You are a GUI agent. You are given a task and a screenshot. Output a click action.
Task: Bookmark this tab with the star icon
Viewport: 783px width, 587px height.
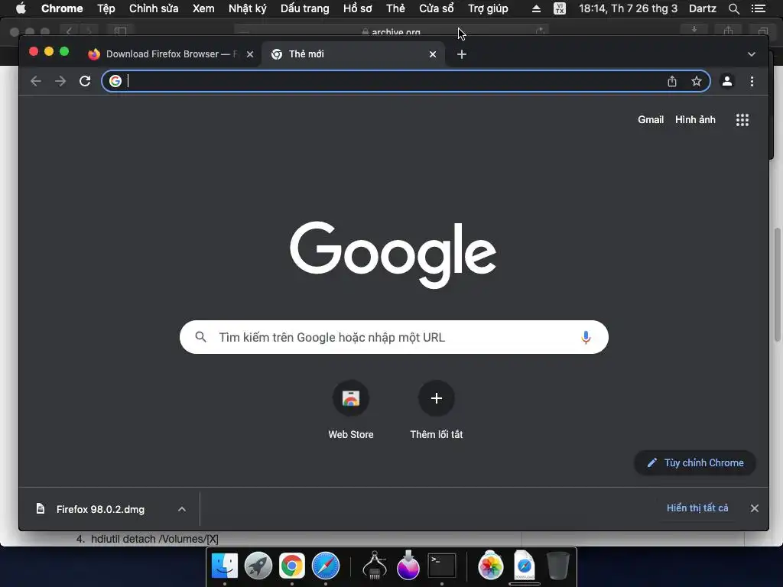click(x=697, y=81)
